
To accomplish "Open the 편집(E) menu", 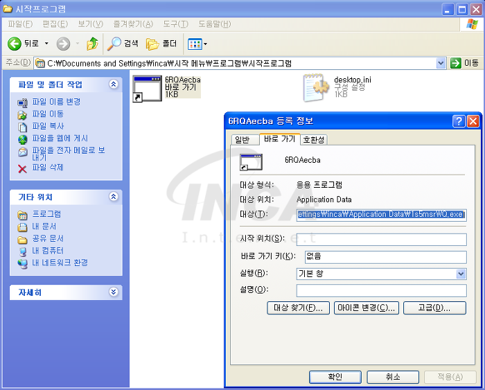I will click(55, 24).
